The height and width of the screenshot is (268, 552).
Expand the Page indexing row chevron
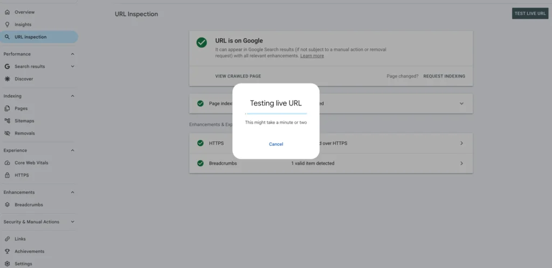(461, 103)
